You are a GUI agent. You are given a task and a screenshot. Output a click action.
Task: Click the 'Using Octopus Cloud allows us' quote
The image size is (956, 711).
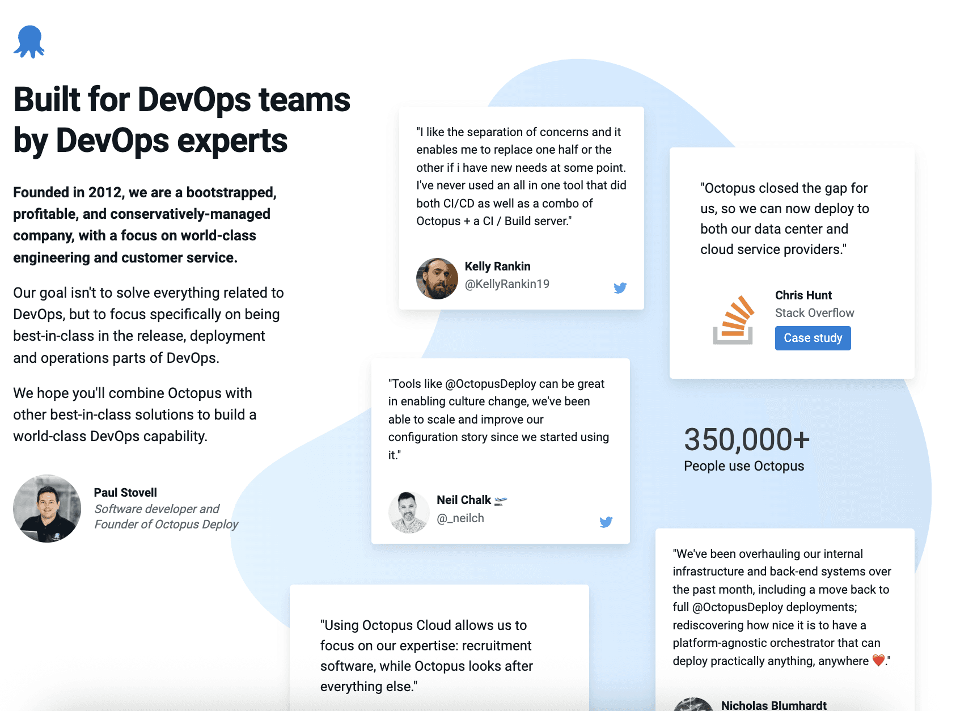[426, 655]
